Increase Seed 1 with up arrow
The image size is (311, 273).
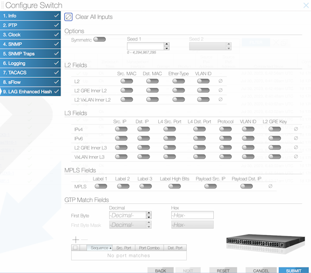(167, 44)
